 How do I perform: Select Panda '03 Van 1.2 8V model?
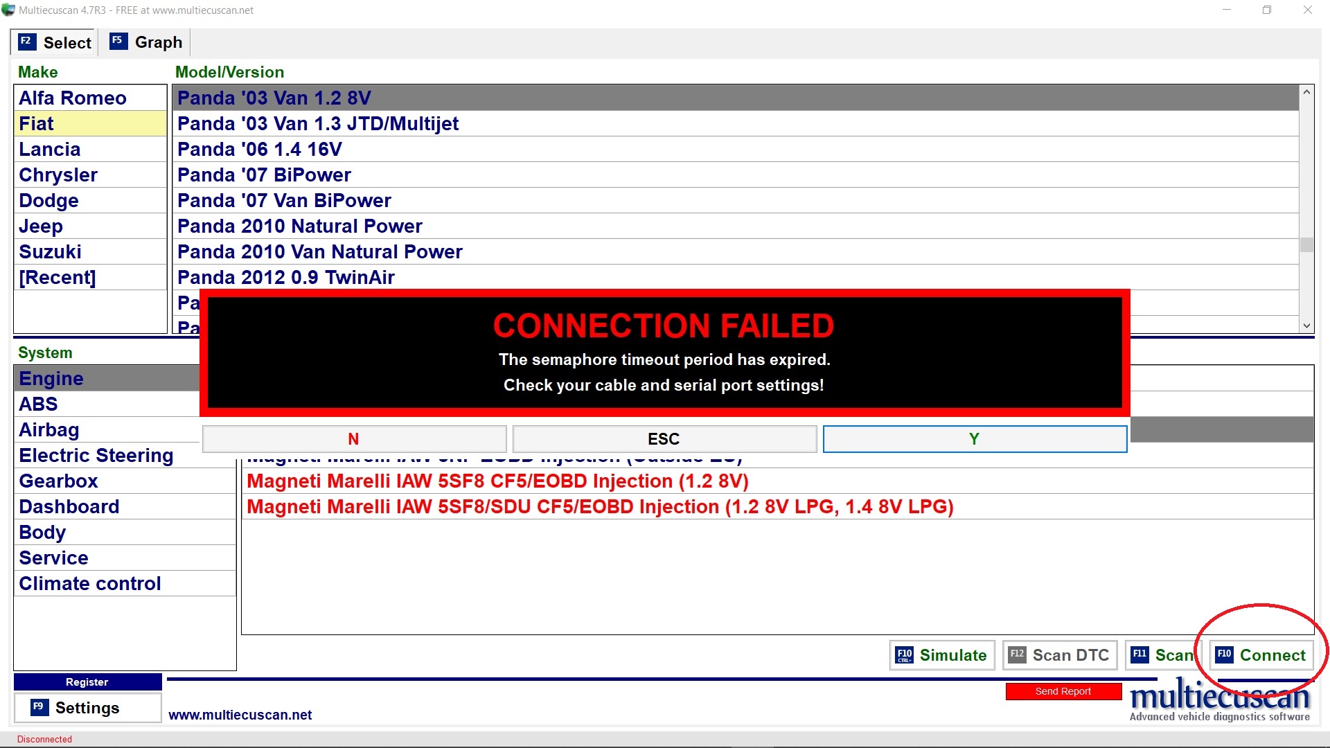[x=736, y=98]
